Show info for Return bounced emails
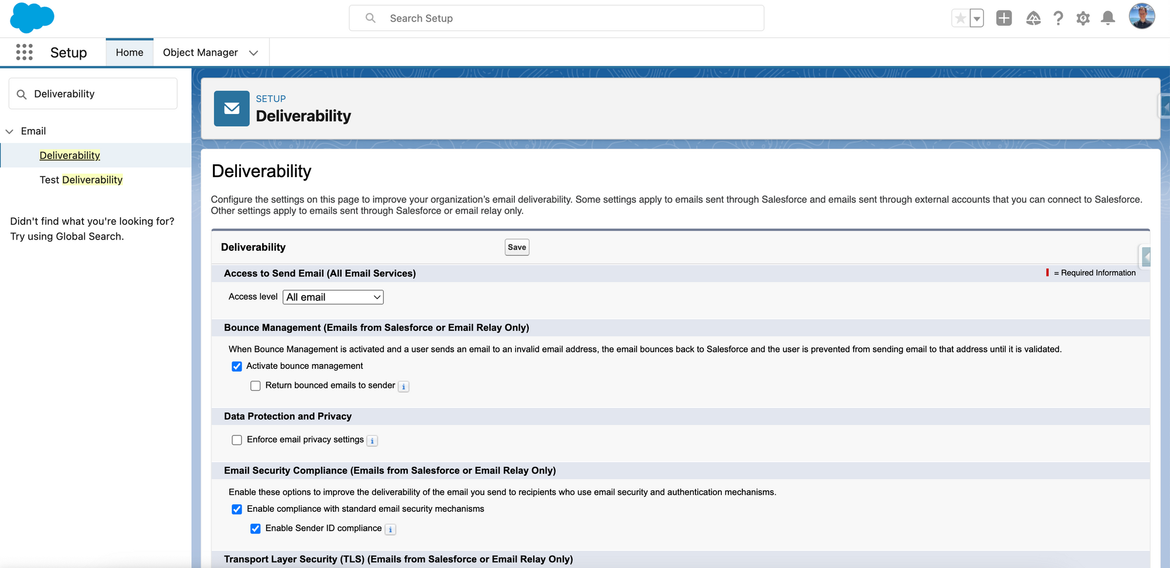1170x568 pixels. pyautogui.click(x=404, y=386)
